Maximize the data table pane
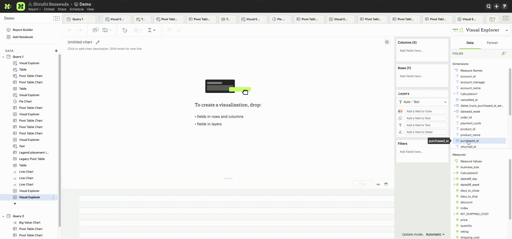The width and height of the screenshot is (512, 239). (386, 184)
